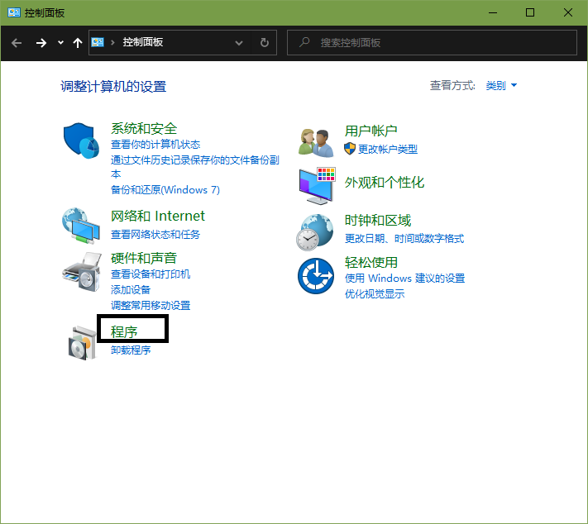Screen dimensions: 588x524
Task: Open the 时钟和区域 category
Action: click(x=378, y=221)
